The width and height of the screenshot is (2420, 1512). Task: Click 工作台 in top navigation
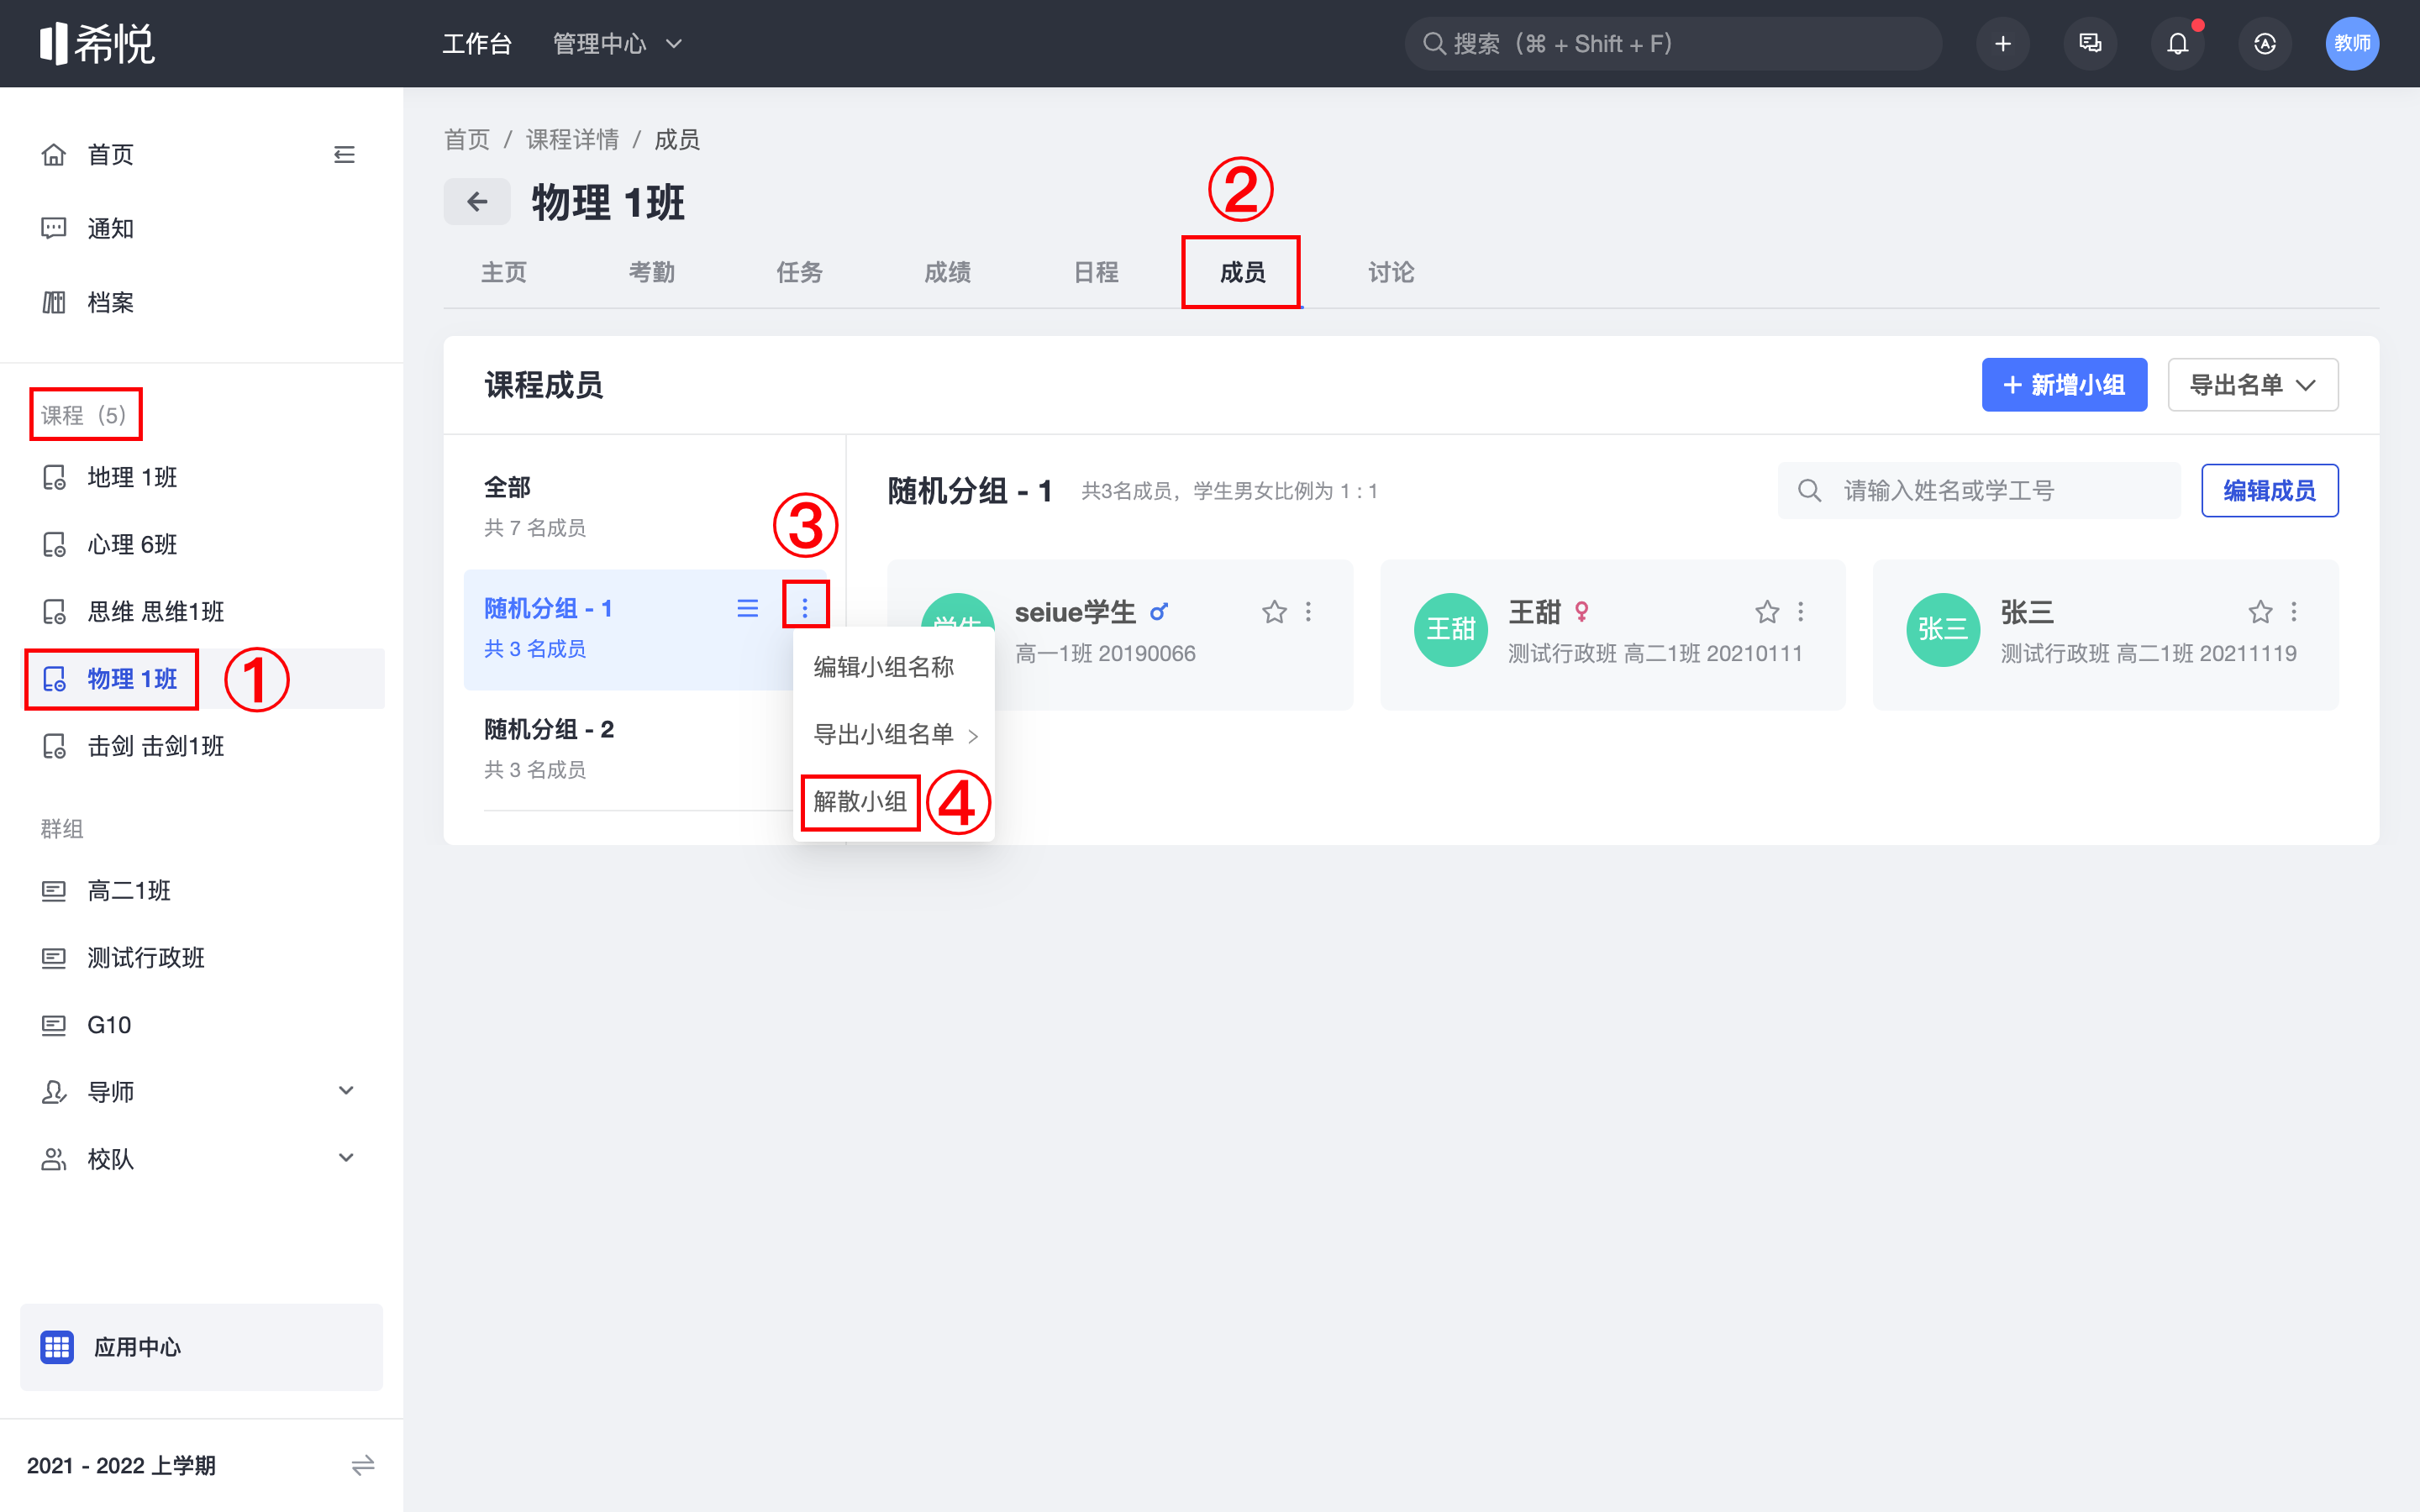point(477,43)
